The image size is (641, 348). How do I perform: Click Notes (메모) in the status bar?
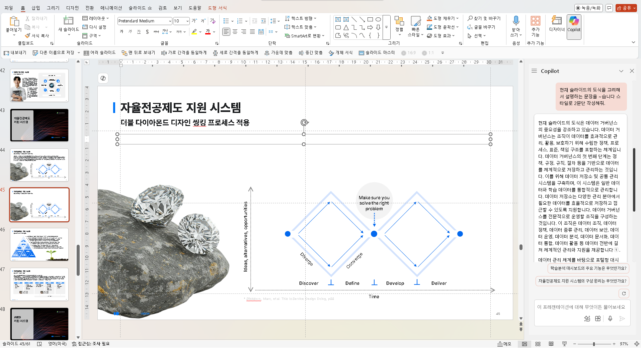click(504, 344)
